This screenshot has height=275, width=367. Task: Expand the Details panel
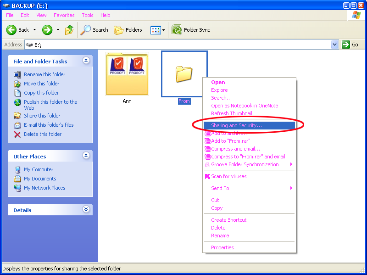[86, 209]
